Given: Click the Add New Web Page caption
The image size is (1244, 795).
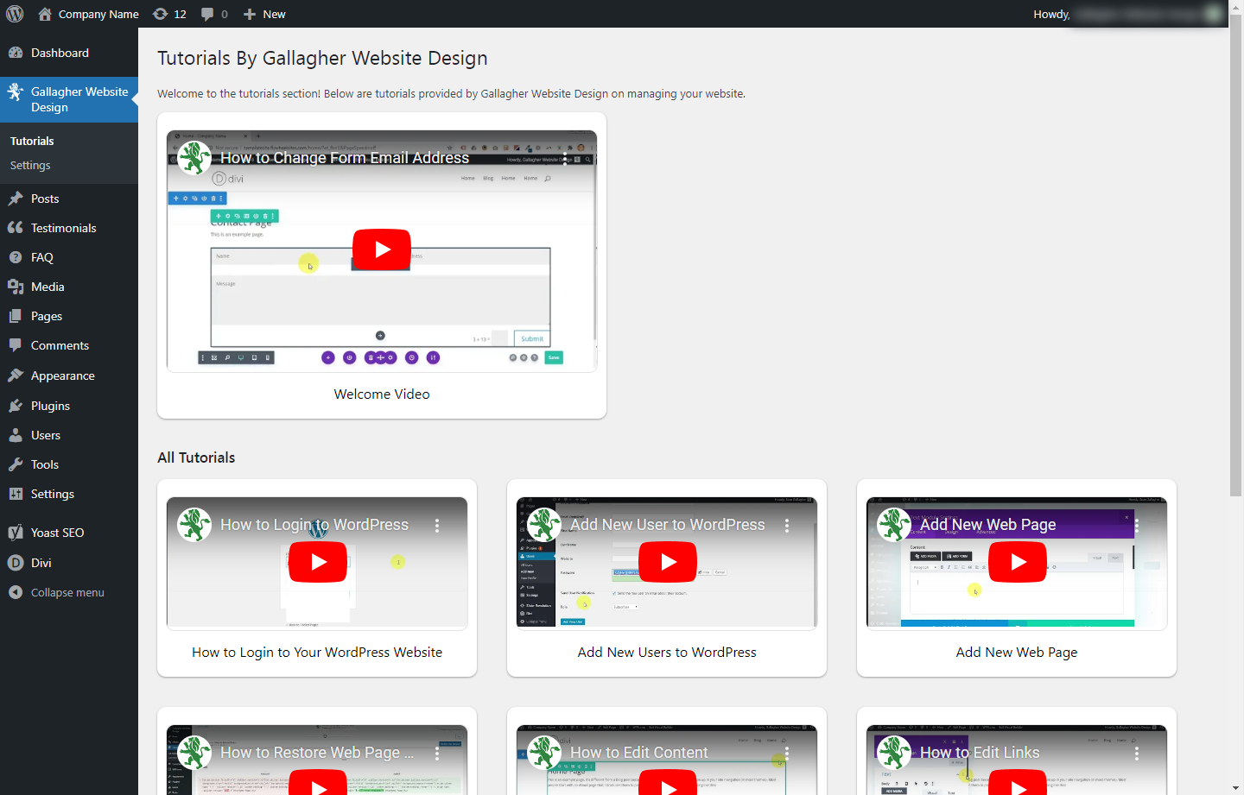Looking at the screenshot, I should (x=1017, y=653).
